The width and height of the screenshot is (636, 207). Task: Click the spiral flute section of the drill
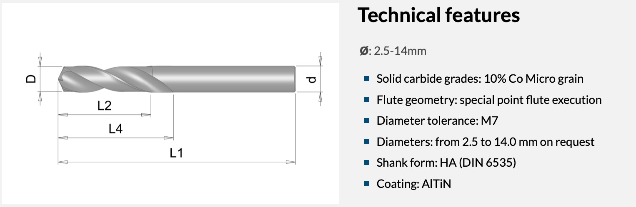[113, 79]
